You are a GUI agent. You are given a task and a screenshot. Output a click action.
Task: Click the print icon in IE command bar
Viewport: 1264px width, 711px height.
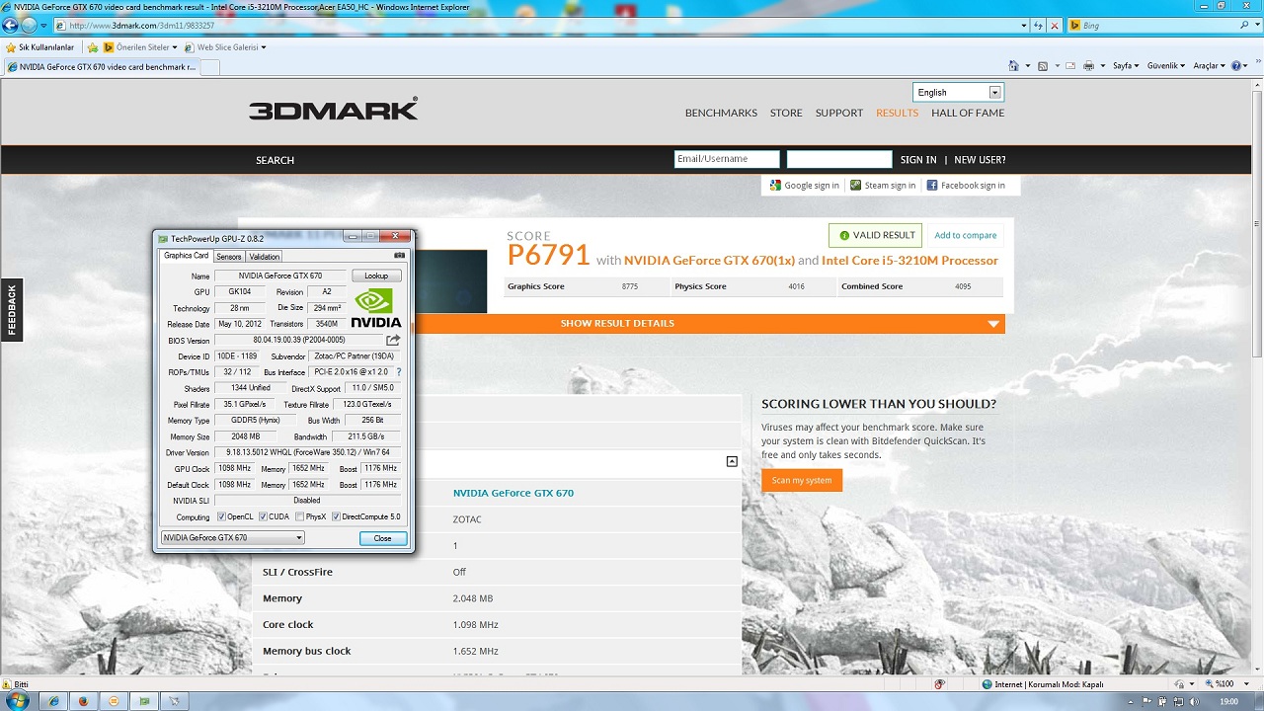click(x=1088, y=66)
